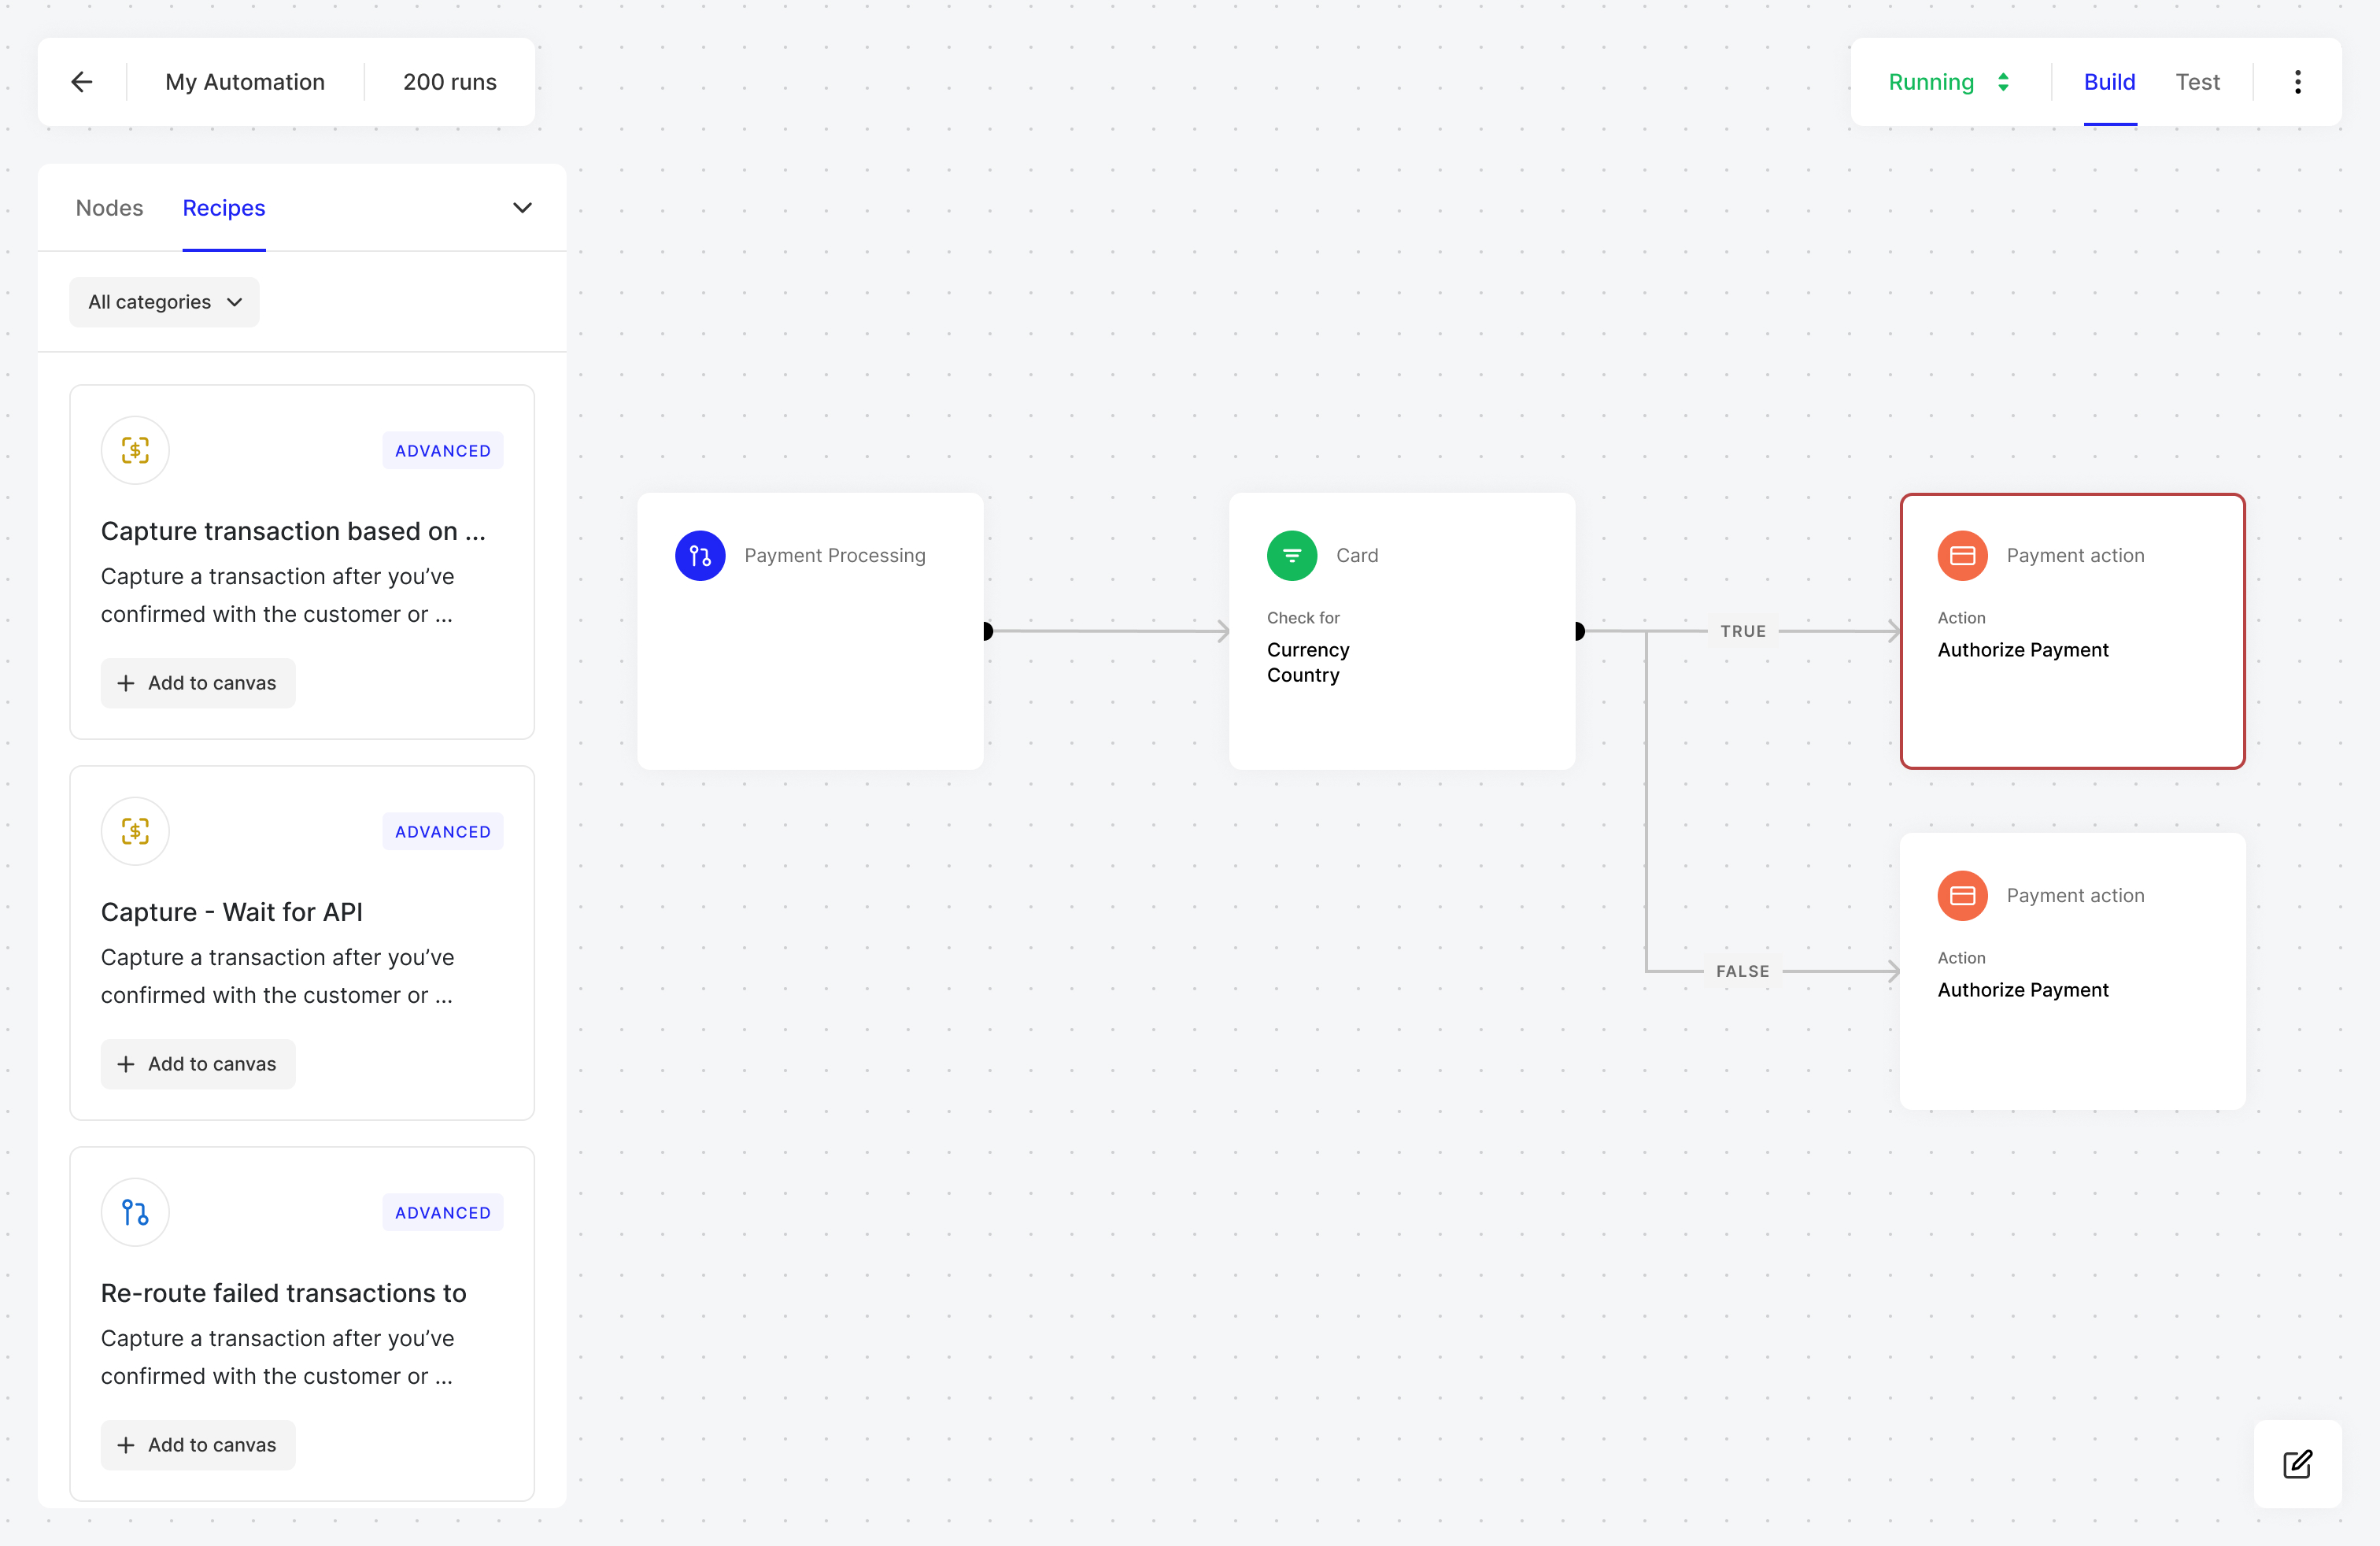Click the Capture - Wait for API recipe icon

point(135,831)
